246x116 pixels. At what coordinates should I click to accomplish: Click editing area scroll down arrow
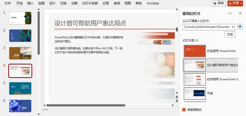click(x=177, y=93)
